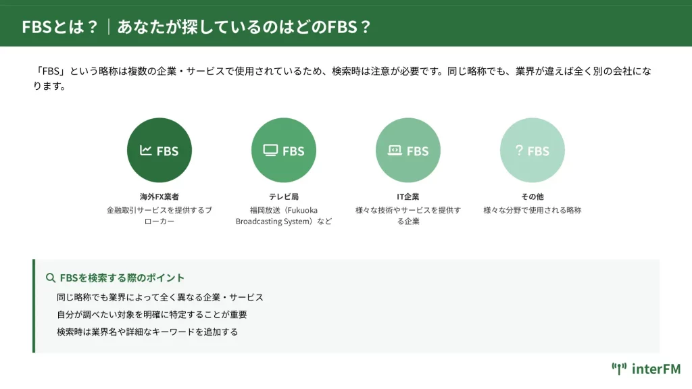Click the Fukuoka Broadcasting System description
Screen dimensions: 692x389
pos(283,215)
